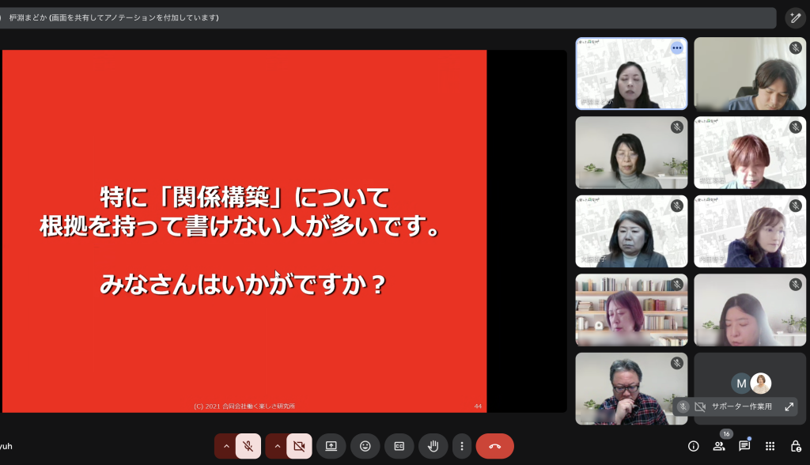Viewport: 810px width, 465px height.
Task: Open options dots on highlighted presenter tile
Action: (676, 48)
